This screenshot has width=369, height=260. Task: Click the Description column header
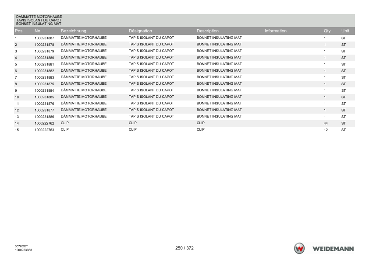click(x=208, y=31)
